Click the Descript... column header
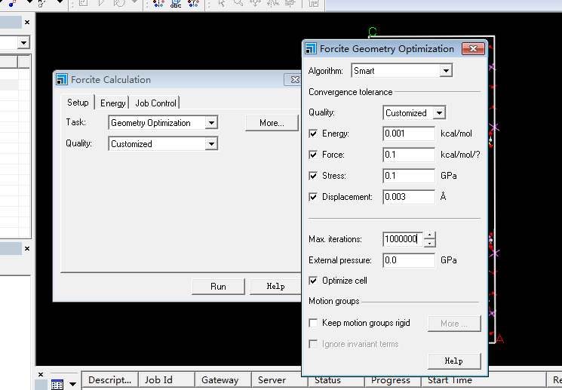Viewport: 562px width, 390px height. 109,380
